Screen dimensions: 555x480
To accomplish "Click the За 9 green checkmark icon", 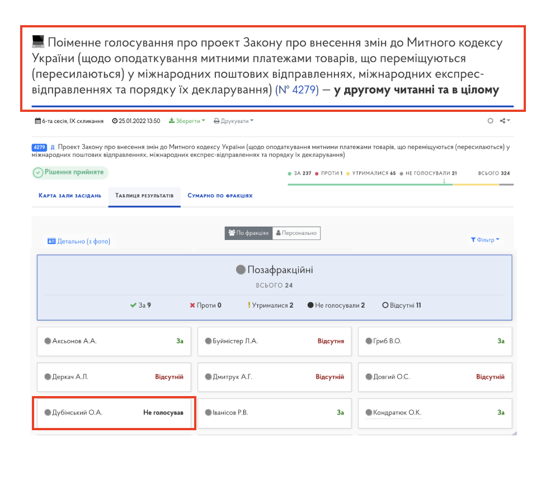I will (x=133, y=305).
